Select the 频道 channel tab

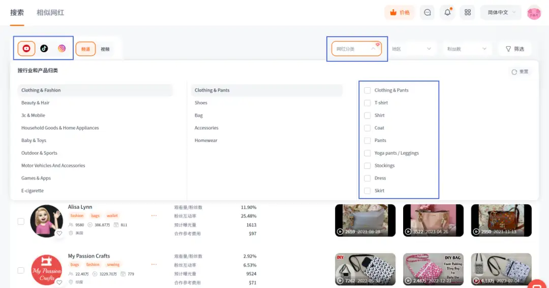pyautogui.click(x=85, y=49)
